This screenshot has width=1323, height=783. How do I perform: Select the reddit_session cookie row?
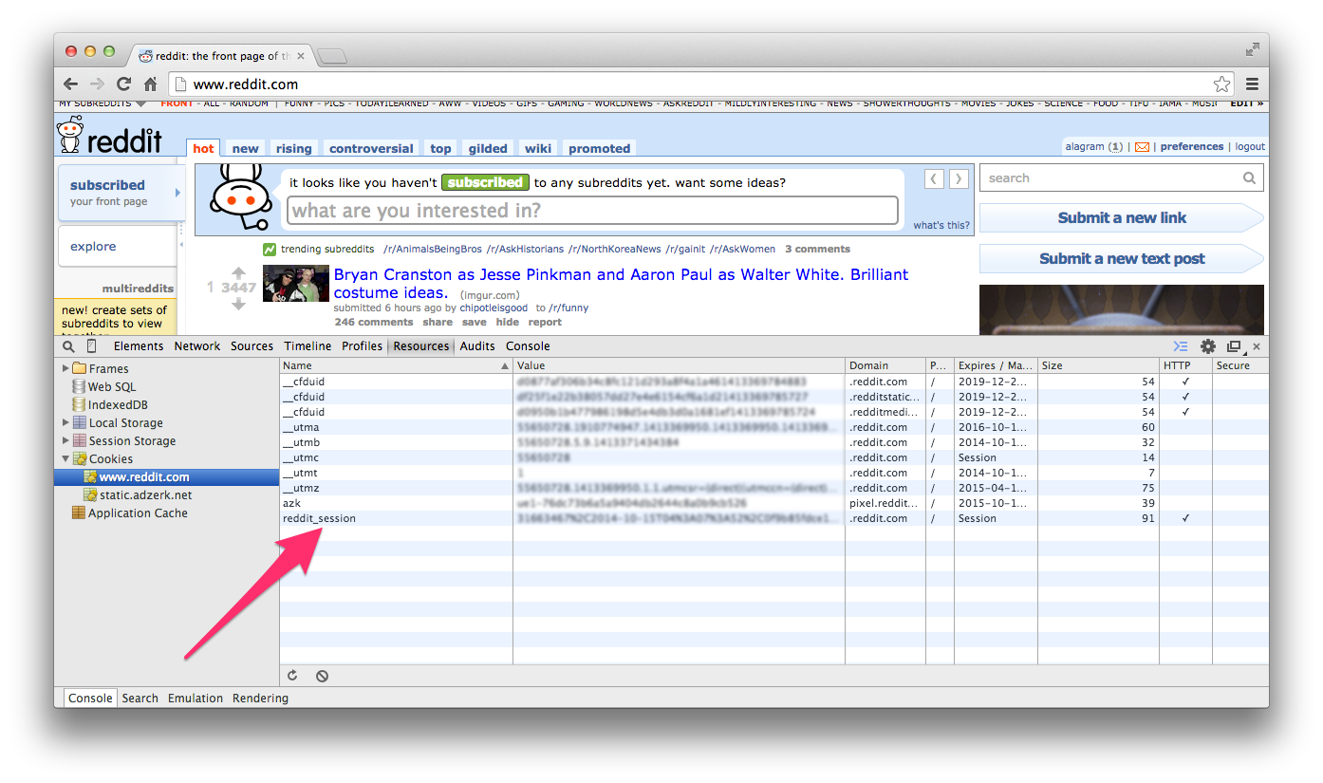point(773,518)
